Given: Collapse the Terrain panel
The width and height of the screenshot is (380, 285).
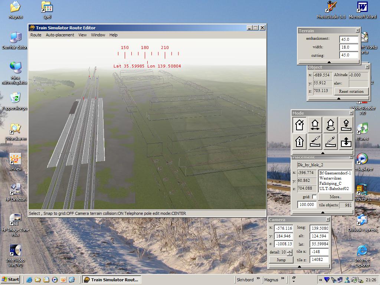Looking at the screenshot, I should [x=329, y=62].
